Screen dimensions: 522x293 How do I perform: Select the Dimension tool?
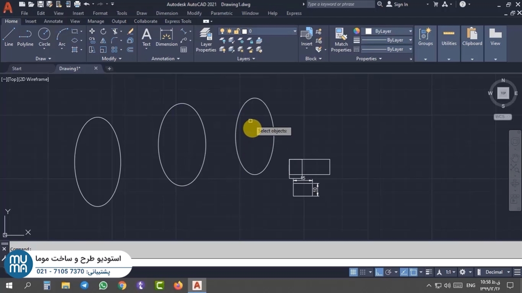point(166,37)
